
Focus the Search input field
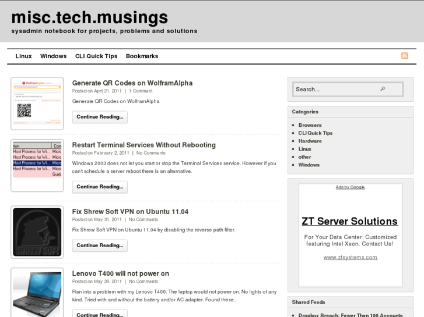[x=348, y=90]
